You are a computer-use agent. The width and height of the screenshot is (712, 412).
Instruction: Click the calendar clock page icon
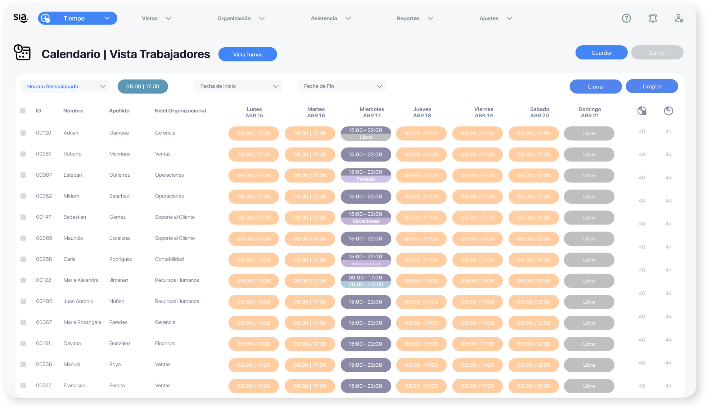pyautogui.click(x=22, y=53)
